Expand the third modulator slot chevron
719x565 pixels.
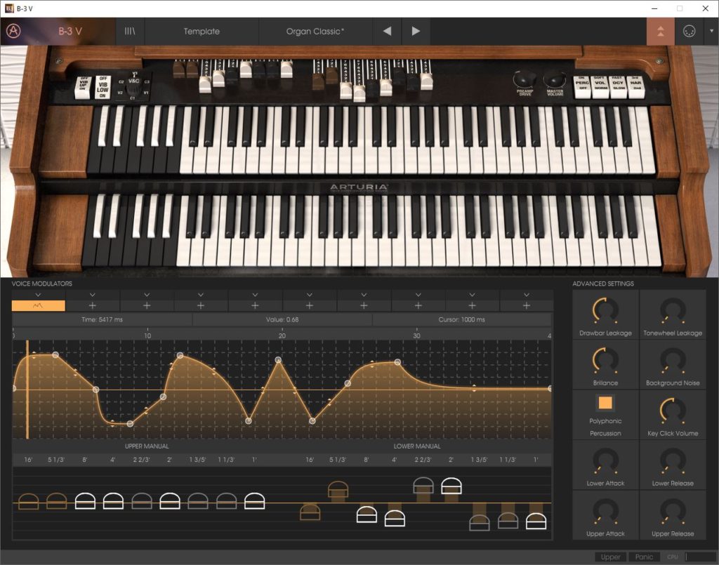click(x=147, y=295)
